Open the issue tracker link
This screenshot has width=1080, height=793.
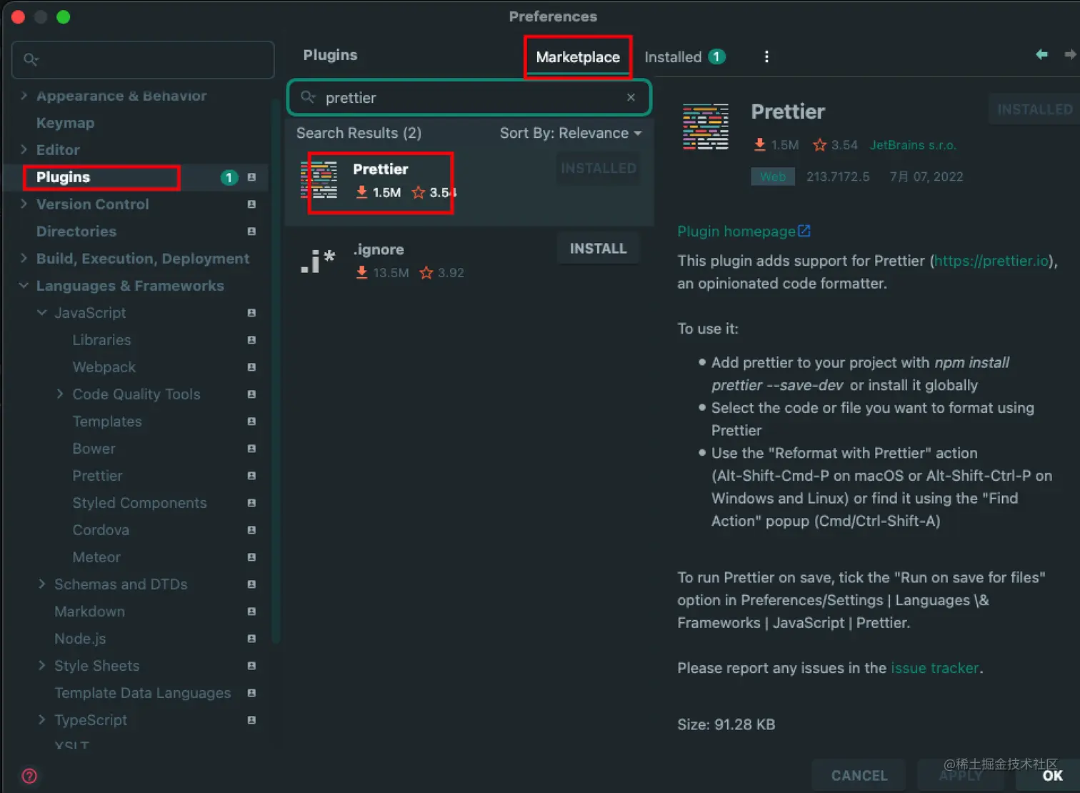935,668
